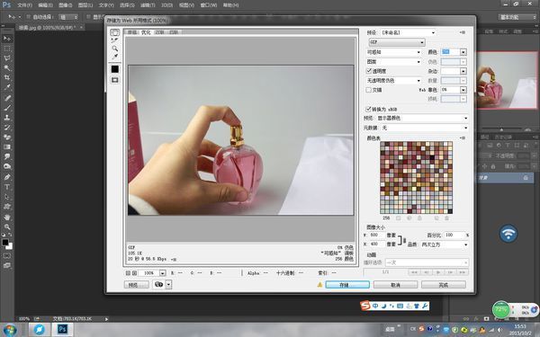The height and width of the screenshot is (337, 540).
Task: Open the 元数据 metadata dropdown
Action: tap(424, 128)
